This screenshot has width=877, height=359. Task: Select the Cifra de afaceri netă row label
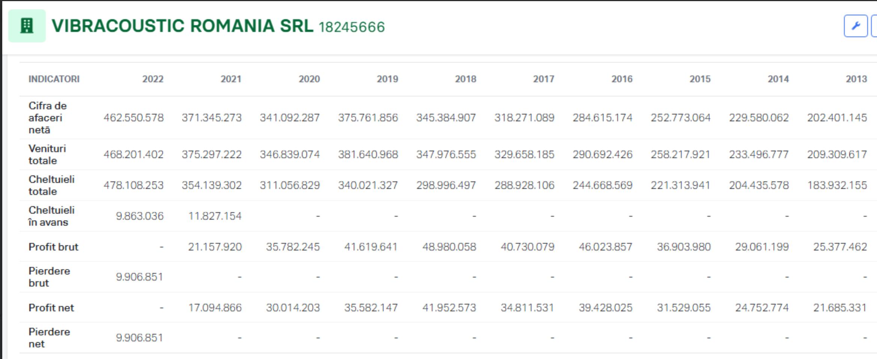click(x=47, y=118)
